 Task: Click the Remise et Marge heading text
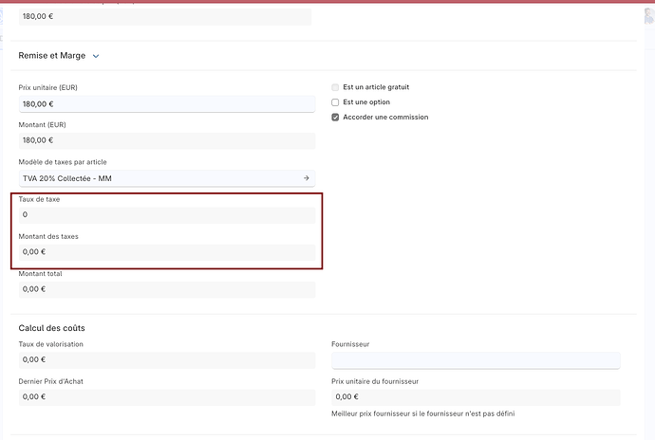pos(51,56)
